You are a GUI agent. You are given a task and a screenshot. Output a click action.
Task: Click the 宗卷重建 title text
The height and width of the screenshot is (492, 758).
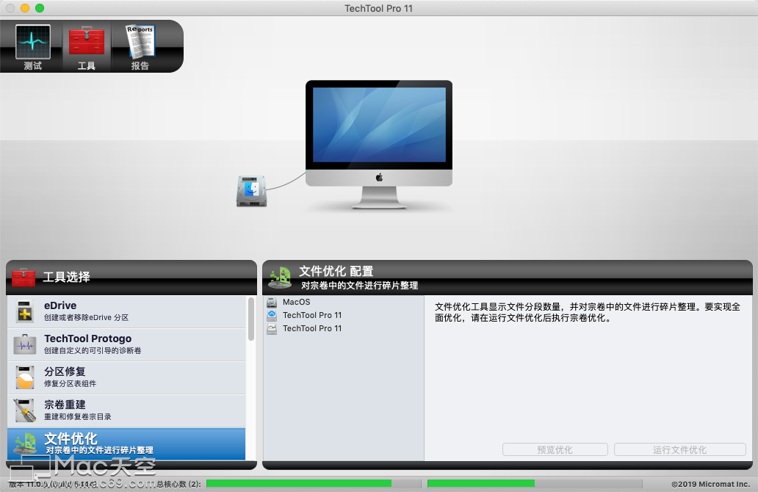65,405
